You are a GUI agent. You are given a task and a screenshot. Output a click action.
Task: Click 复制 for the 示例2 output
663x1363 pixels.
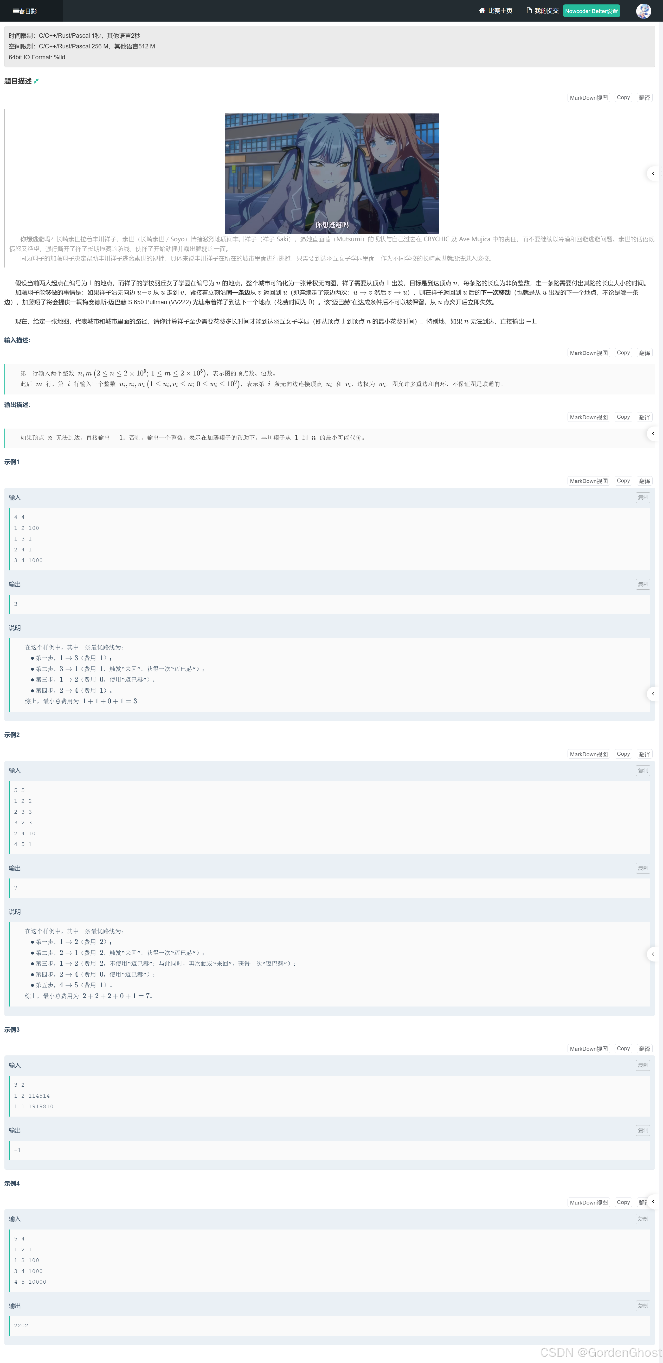point(642,868)
